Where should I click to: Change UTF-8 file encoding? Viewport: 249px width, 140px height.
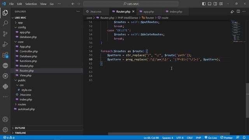(x=180, y=138)
